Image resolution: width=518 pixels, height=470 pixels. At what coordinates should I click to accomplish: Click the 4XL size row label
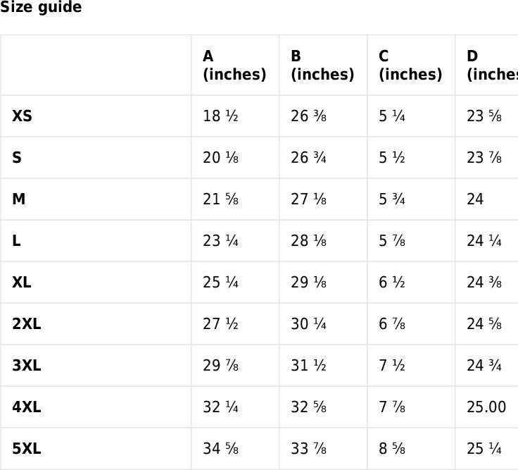[x=27, y=407]
